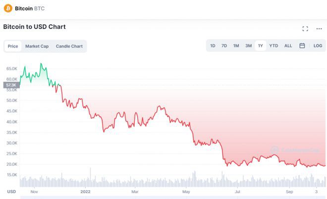The width and height of the screenshot is (327, 199).
Task: Select the Candle Chart view
Action: click(x=69, y=47)
